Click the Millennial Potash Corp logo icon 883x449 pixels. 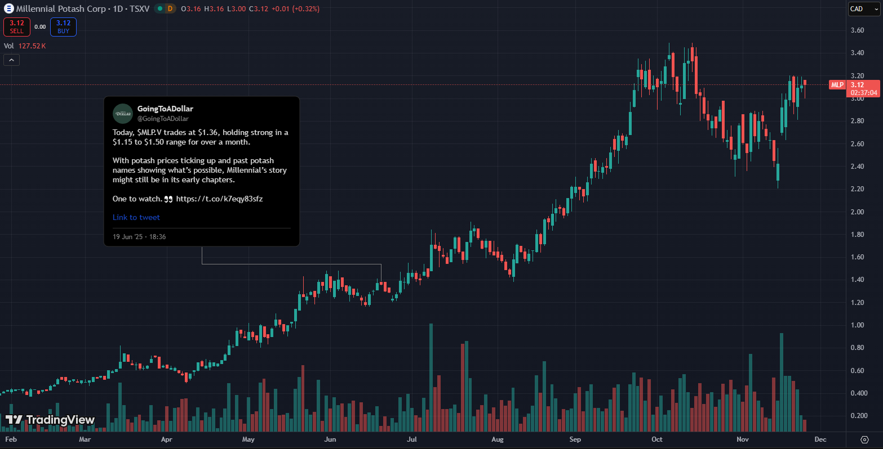coord(8,8)
